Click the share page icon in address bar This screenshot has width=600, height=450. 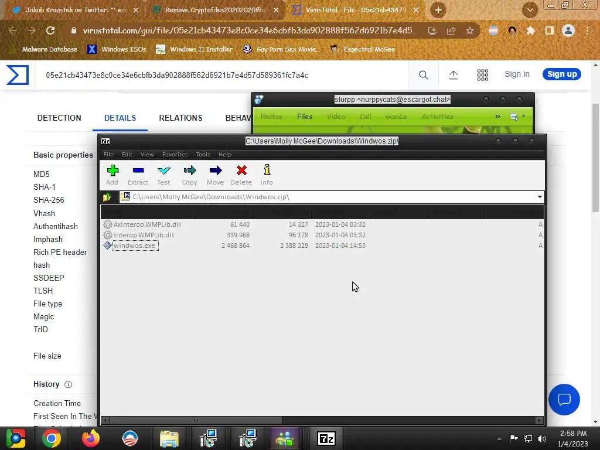(x=451, y=30)
